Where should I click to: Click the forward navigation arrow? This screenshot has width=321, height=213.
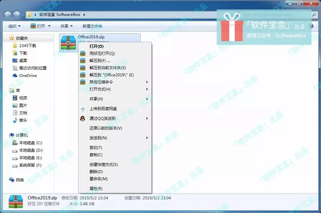click(x=17, y=15)
